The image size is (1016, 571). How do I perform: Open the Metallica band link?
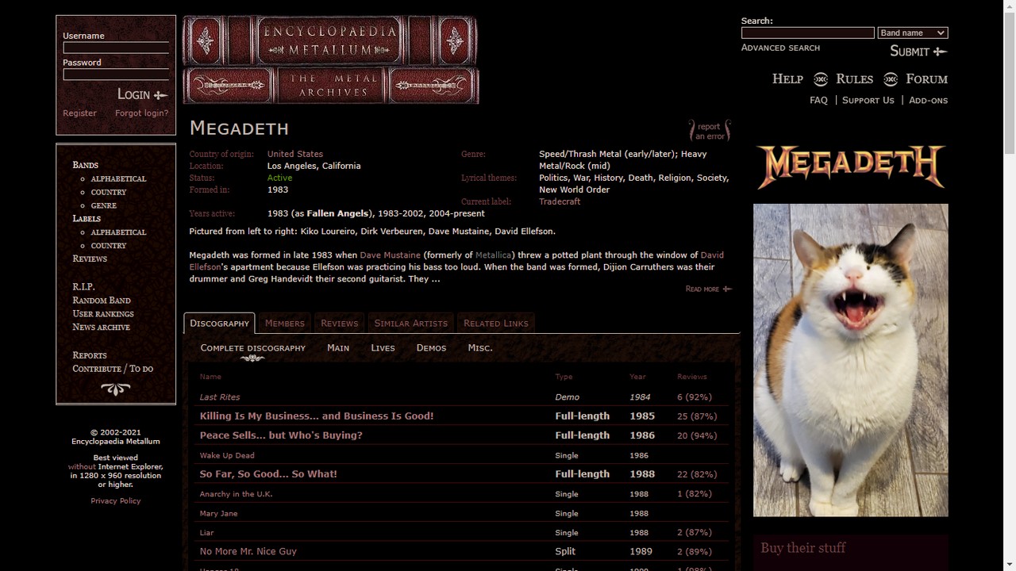(x=494, y=255)
